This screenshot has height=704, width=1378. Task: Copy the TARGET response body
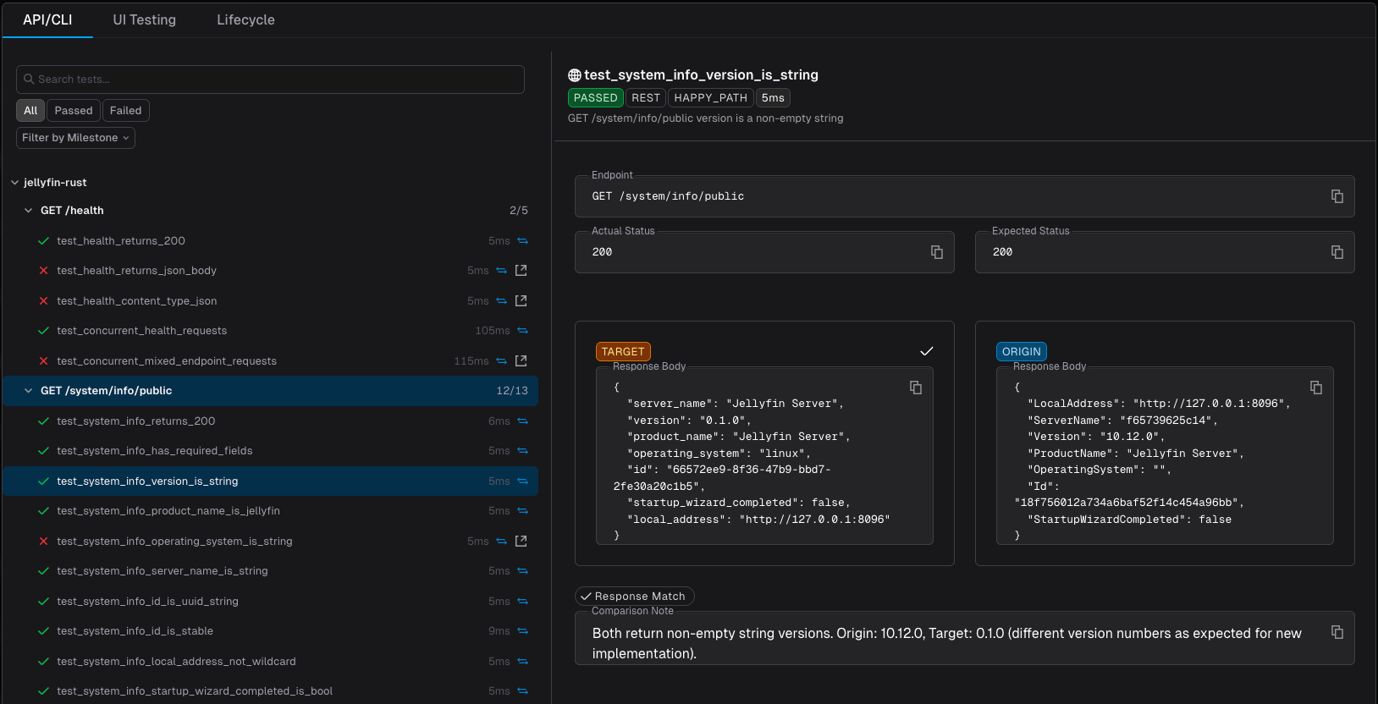tap(916, 388)
